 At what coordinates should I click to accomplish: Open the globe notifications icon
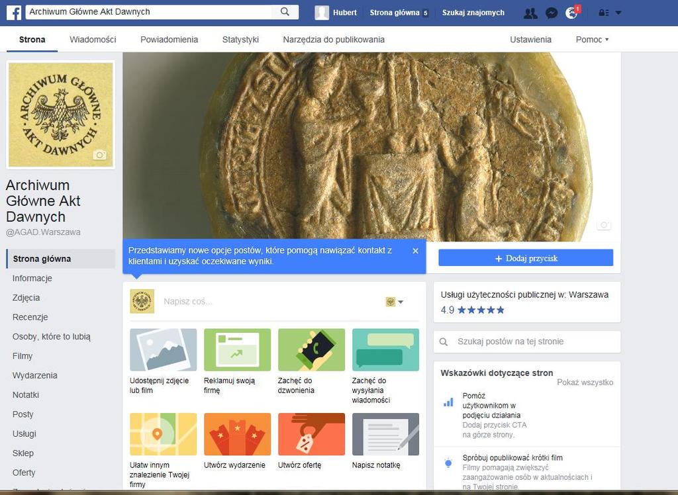click(x=571, y=13)
